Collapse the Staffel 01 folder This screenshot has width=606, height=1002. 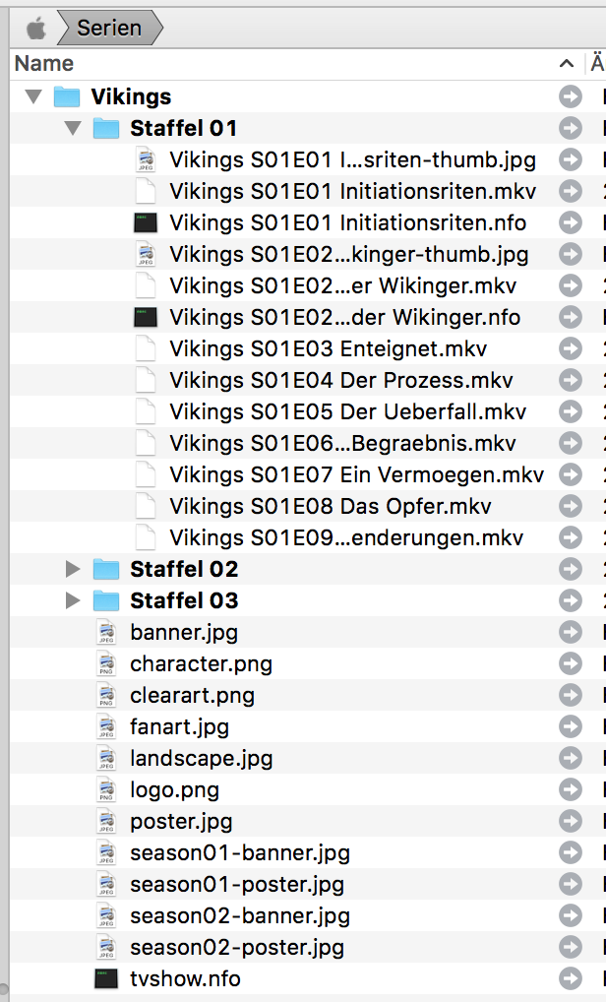(73, 128)
